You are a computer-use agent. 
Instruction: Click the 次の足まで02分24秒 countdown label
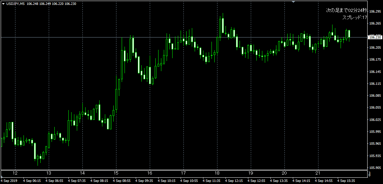(347, 10)
